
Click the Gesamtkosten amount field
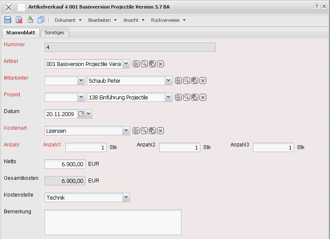click(x=65, y=181)
